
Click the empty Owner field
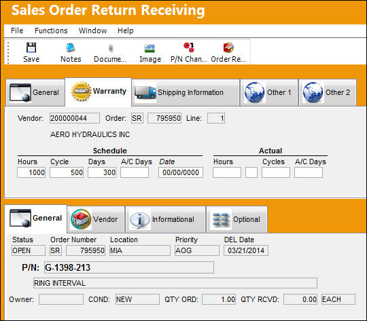61,299
